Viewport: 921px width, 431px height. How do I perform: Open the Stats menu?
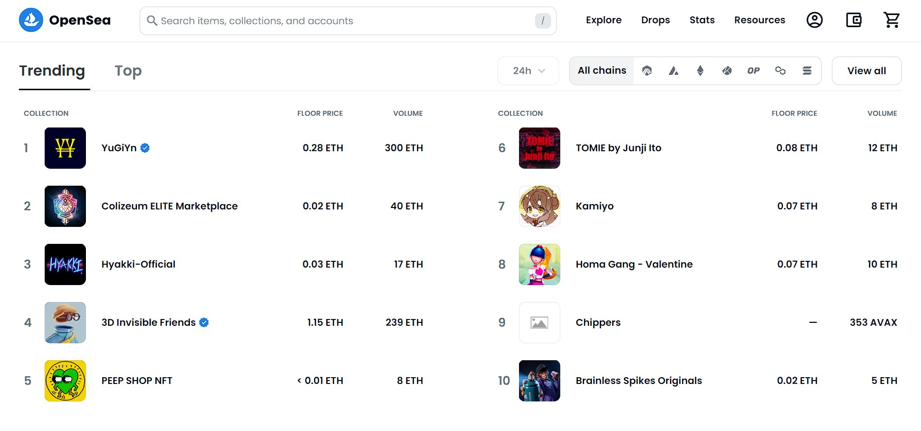(x=702, y=20)
